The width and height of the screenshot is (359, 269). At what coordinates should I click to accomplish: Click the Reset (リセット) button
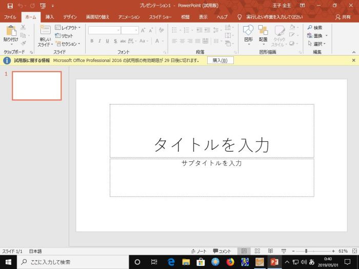click(x=64, y=36)
